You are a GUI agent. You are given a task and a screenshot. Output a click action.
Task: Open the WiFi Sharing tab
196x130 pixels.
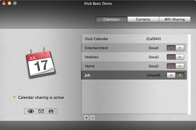(x=175, y=19)
